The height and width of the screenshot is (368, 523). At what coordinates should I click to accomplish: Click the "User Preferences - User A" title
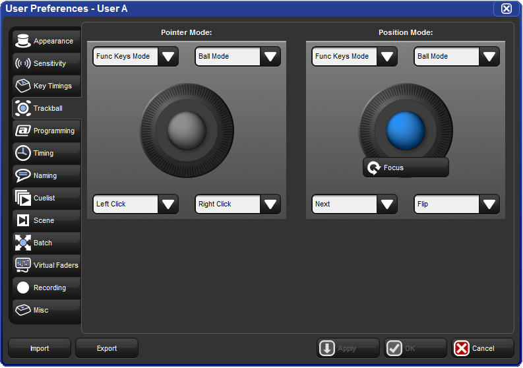[67, 9]
